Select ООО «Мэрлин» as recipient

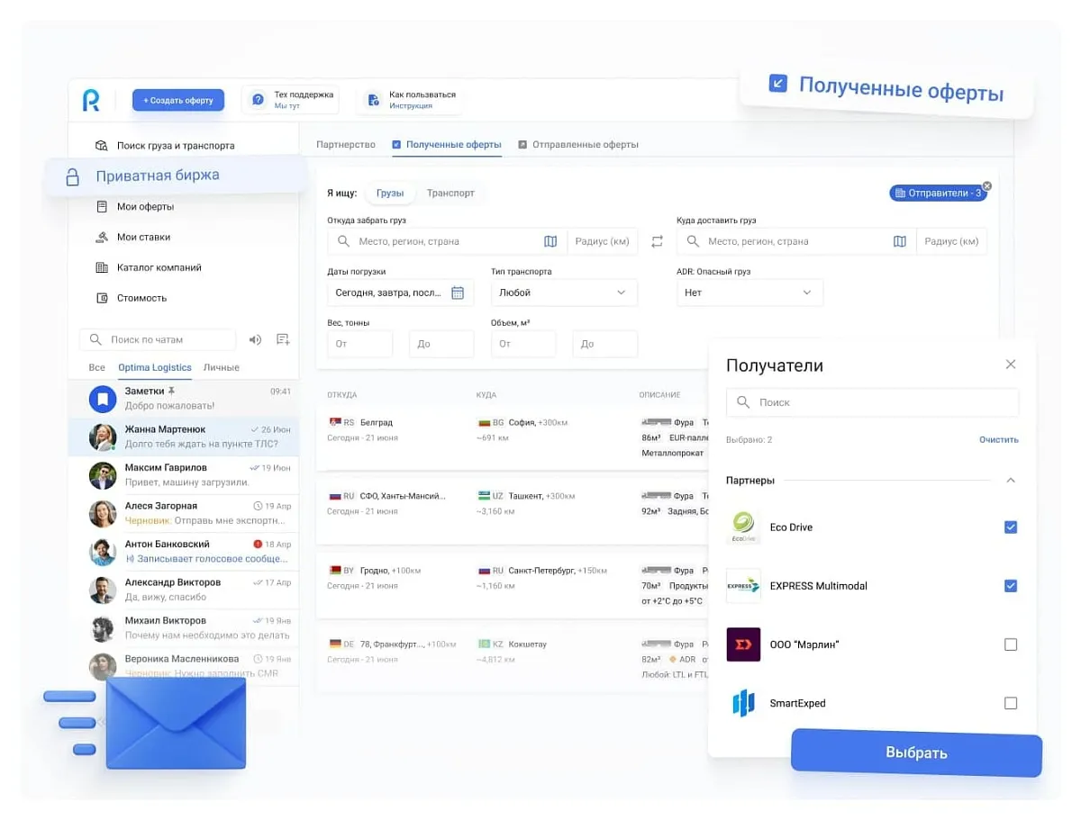click(1010, 644)
